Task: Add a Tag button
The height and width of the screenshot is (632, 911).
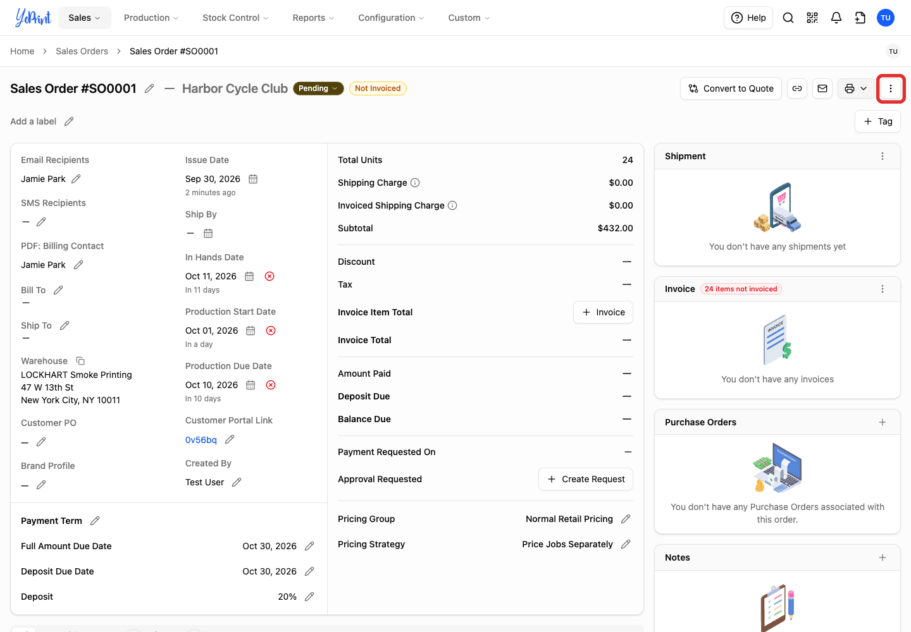Action: click(878, 121)
